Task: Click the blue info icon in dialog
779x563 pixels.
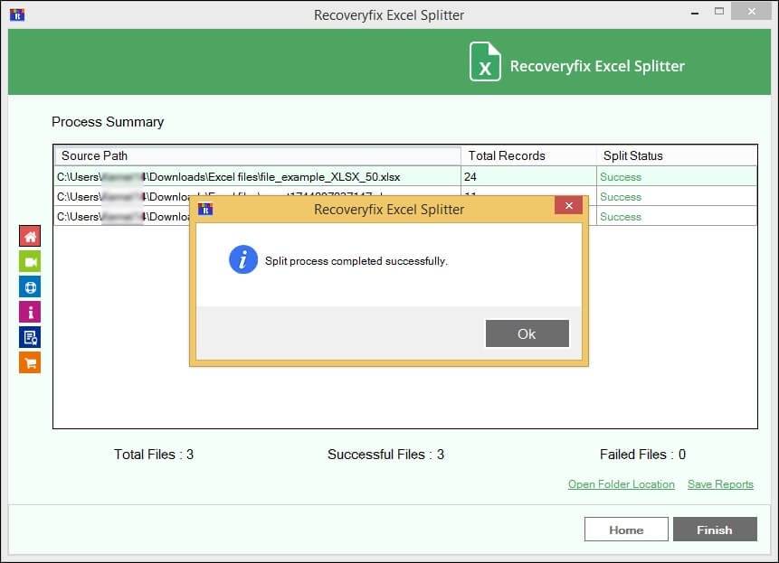Action: 243,259
